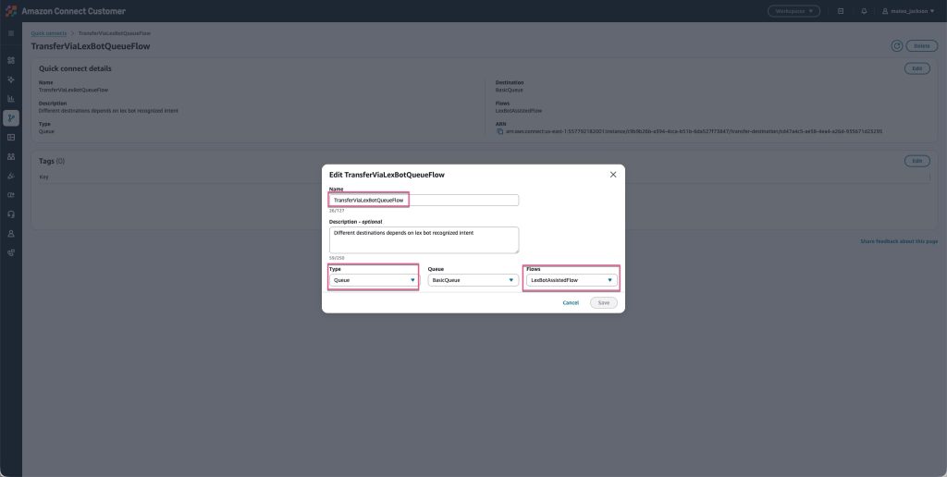Open the notifications bell icon

click(864, 11)
